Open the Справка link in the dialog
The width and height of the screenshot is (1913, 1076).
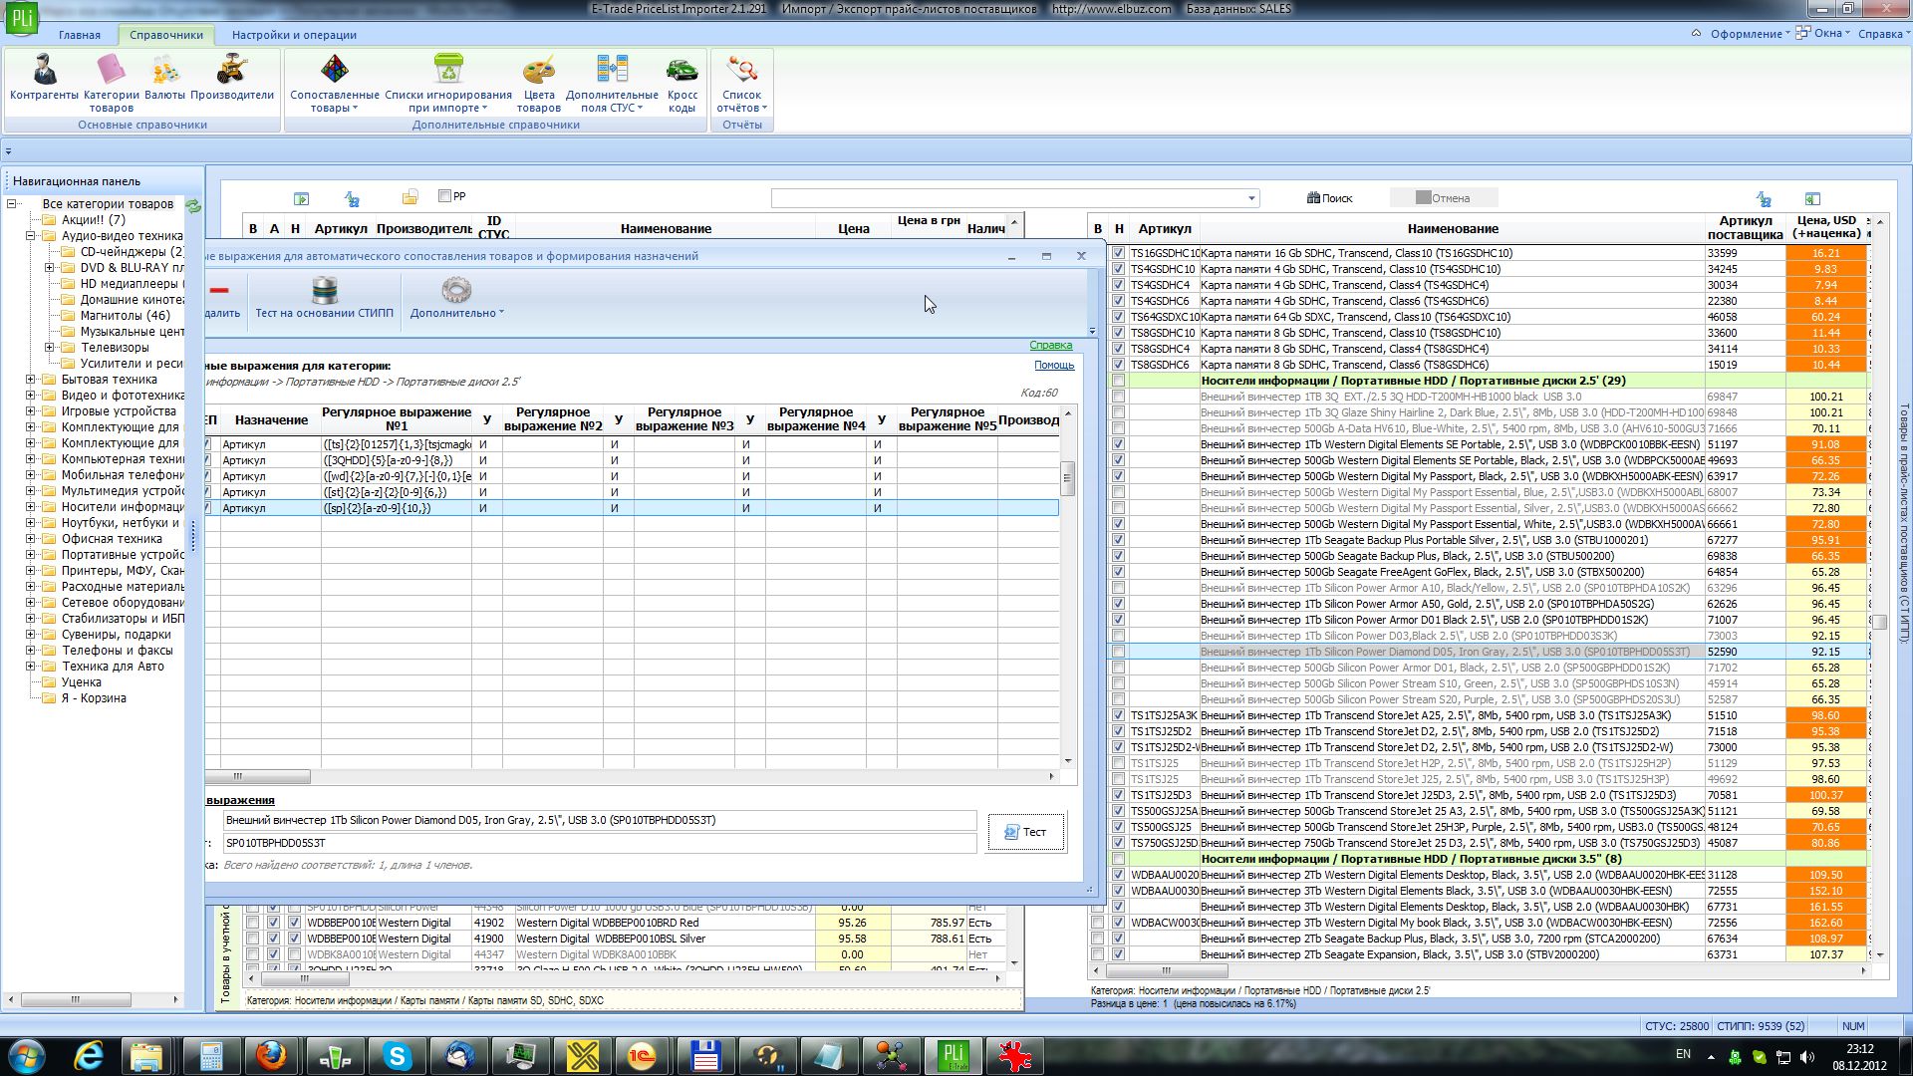coord(1050,346)
